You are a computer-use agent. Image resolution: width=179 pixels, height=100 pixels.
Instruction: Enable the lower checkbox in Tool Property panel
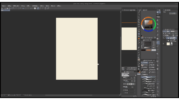pyautogui.click(x=124, y=93)
